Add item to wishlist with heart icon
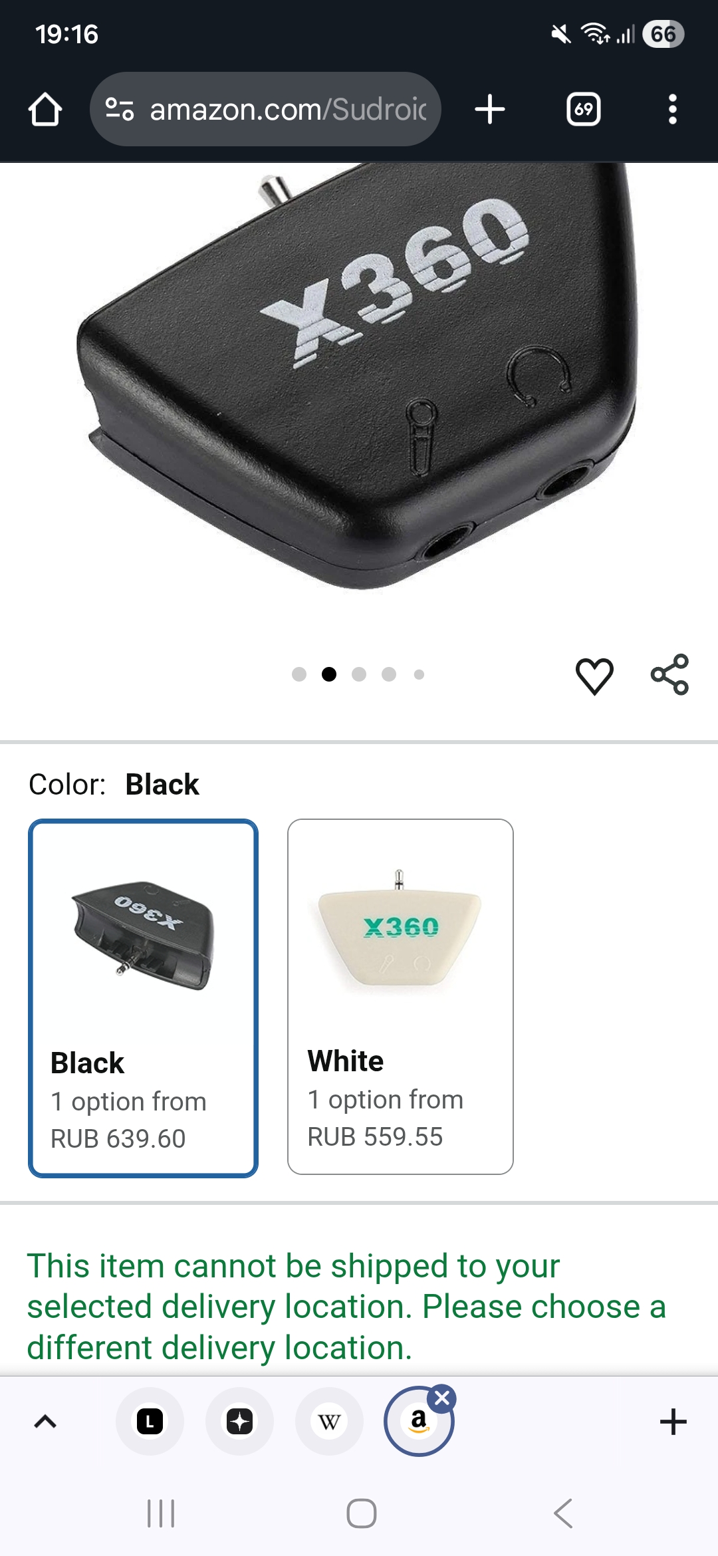Screen dimensions: 718x1556 [594, 676]
